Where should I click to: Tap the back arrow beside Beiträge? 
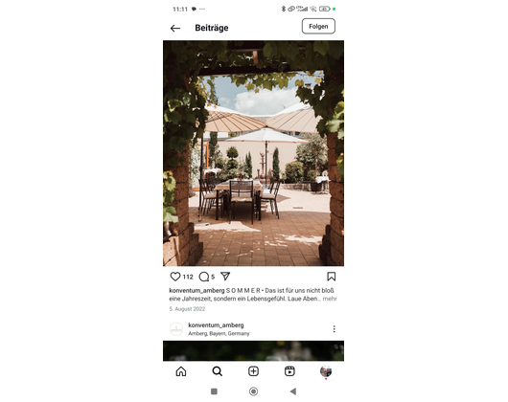click(x=175, y=28)
